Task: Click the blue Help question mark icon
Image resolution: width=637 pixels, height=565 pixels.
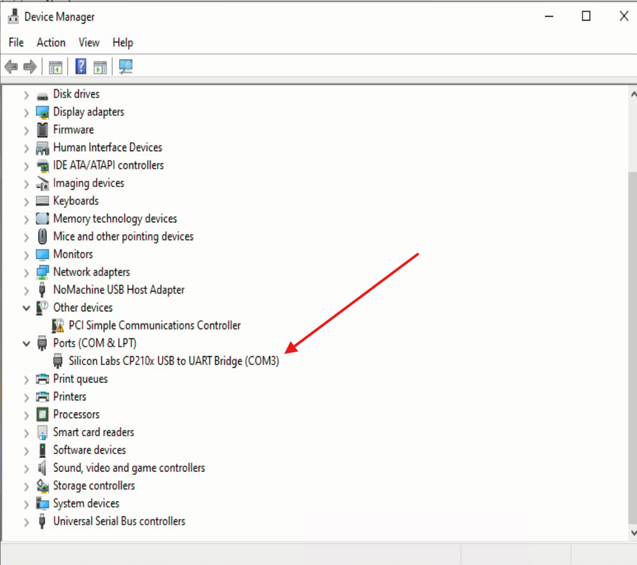Action: 81,67
